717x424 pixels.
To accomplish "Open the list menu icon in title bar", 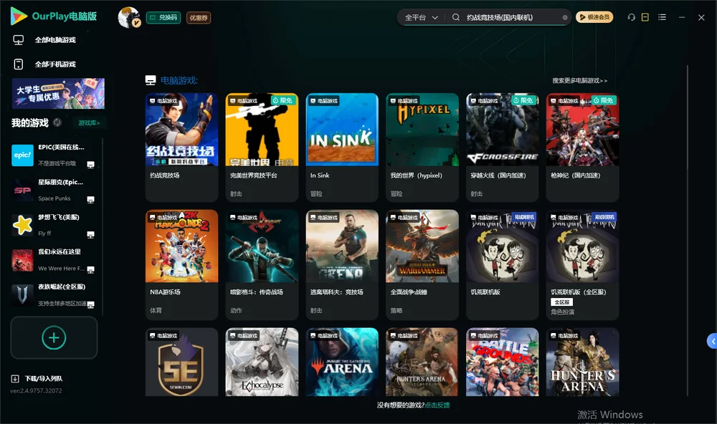I will point(662,17).
